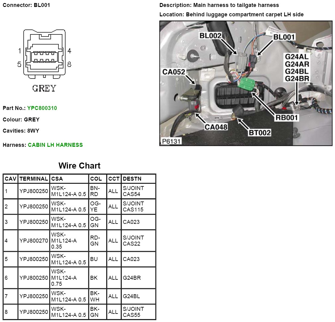
Task: Click the BL002 label in the photo
Action: click(210, 36)
